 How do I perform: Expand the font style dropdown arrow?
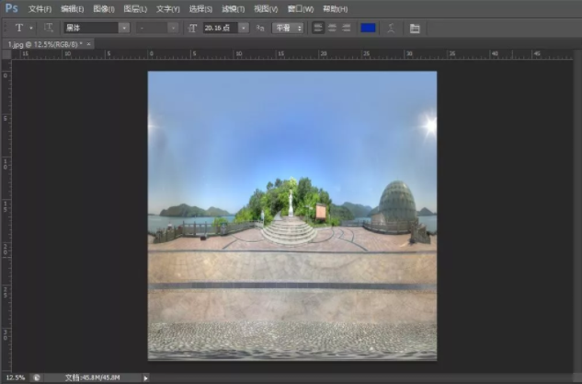click(x=173, y=28)
